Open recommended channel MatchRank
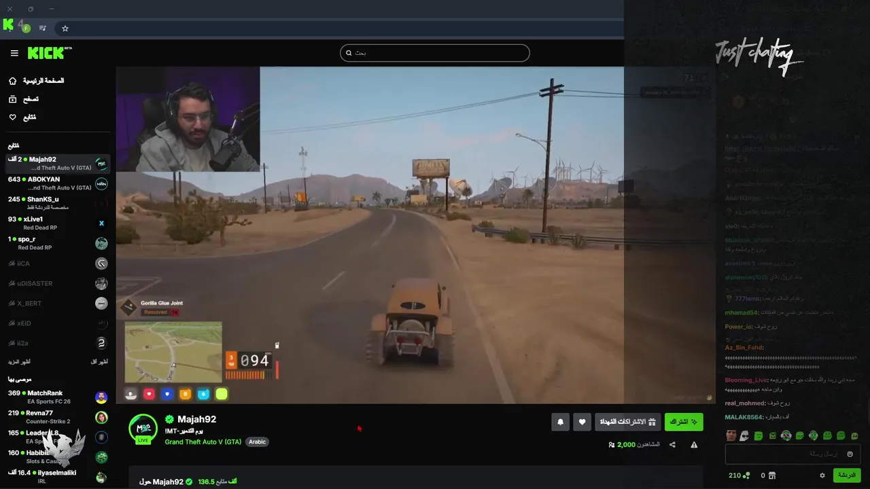The image size is (870, 489). (58, 397)
